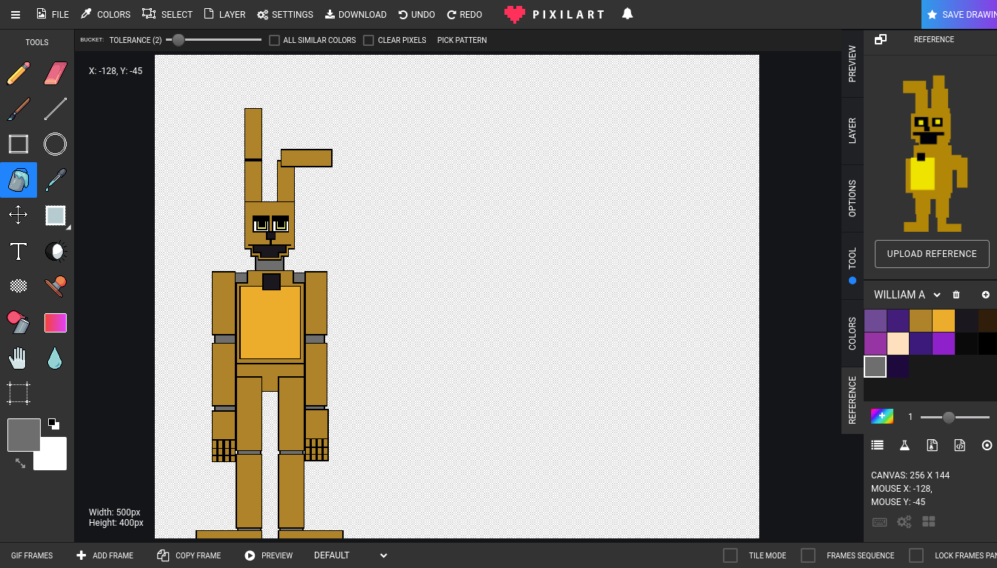Choose the Line tool
Viewport: 997px width, 568px height.
tap(56, 108)
